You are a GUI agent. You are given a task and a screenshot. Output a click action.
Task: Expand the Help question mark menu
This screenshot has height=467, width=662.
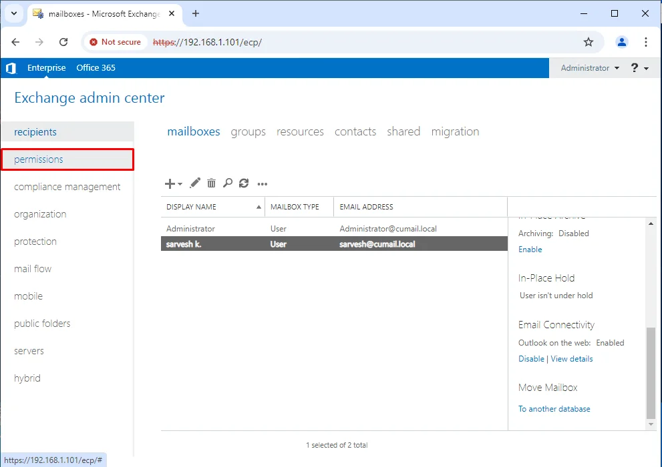639,68
